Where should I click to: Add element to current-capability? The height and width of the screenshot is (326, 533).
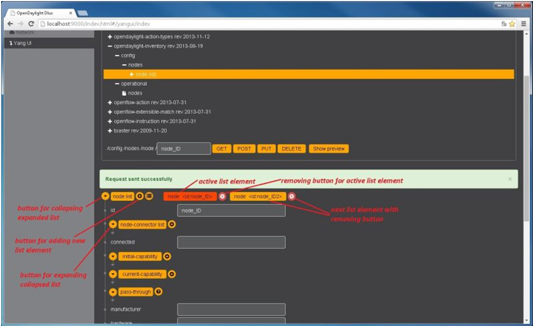click(x=172, y=274)
